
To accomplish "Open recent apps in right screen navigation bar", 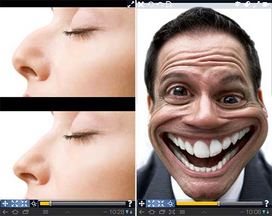I will [x=162, y=212].
